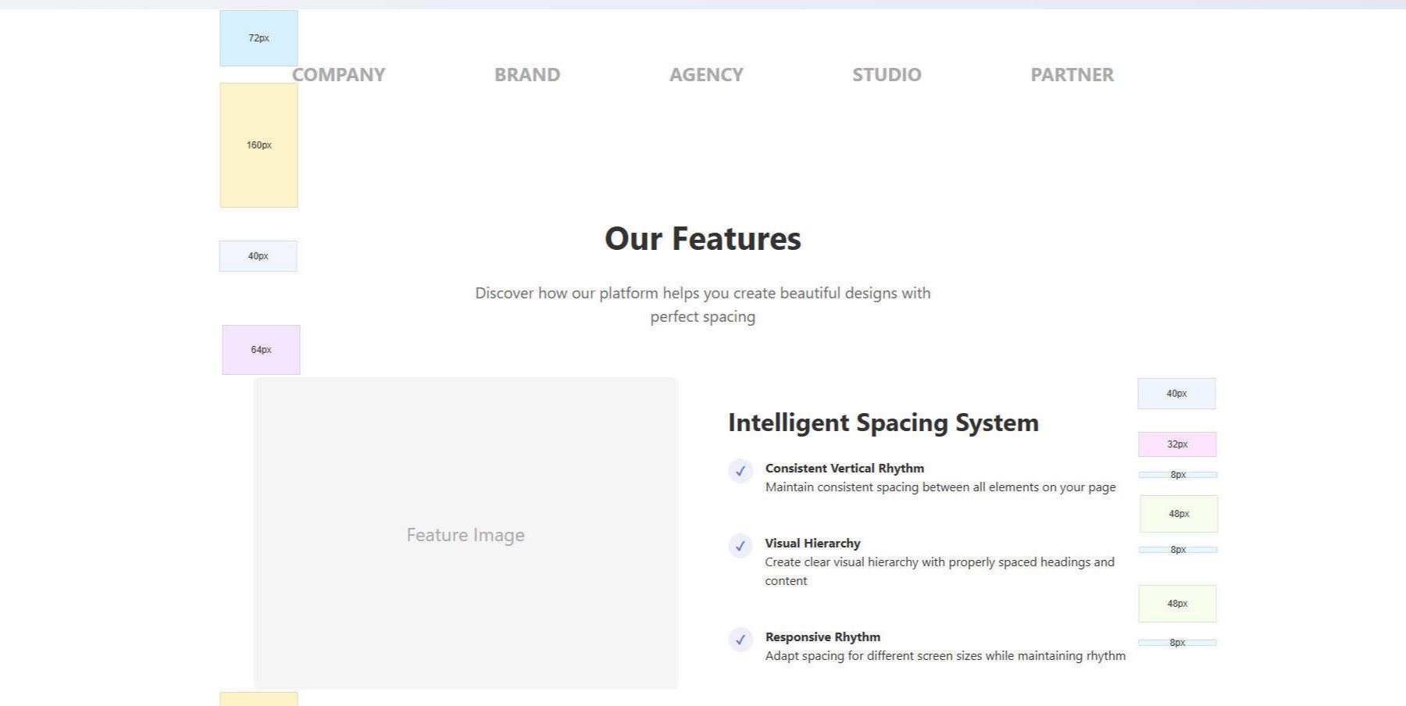This screenshot has width=1406, height=706.
Task: Click the yellow swatch at the bottom left
Action: 258,699
